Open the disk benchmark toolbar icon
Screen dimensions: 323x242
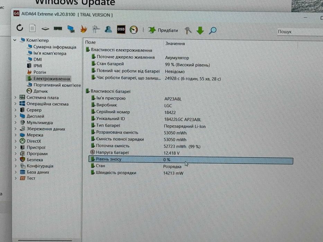click(x=45, y=29)
